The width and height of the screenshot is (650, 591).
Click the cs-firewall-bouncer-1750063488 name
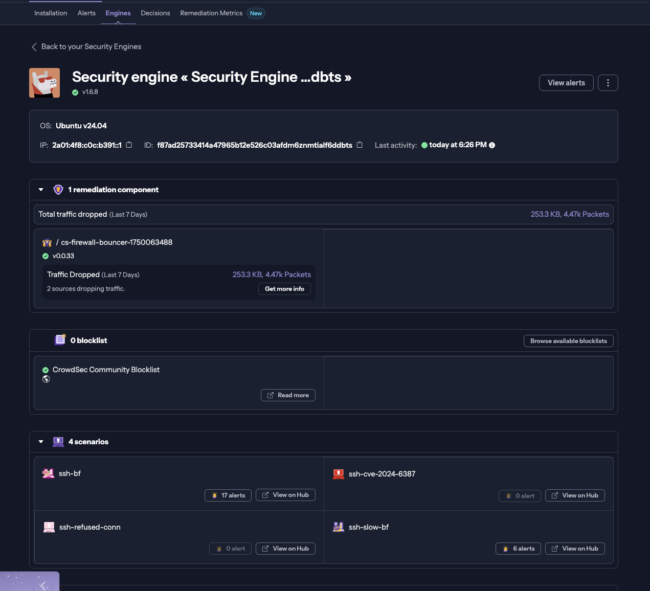(x=117, y=242)
